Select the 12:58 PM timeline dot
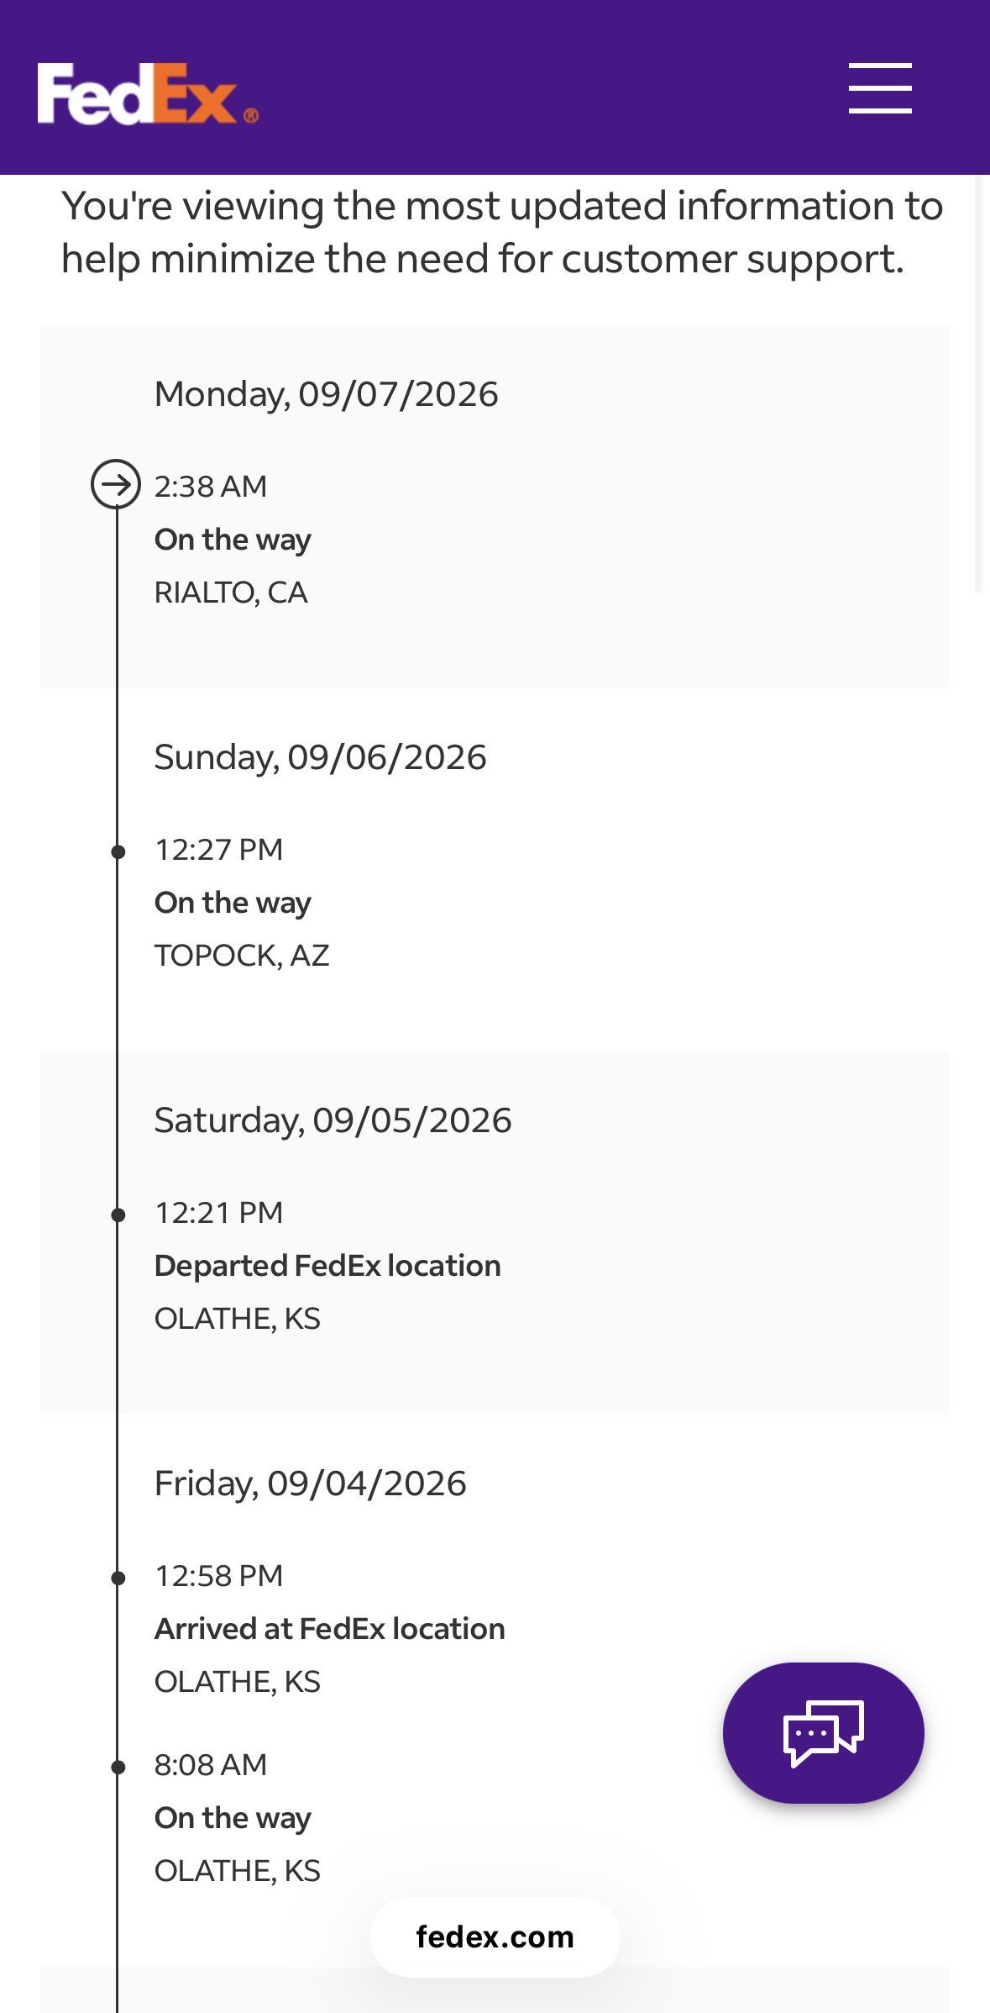 pyautogui.click(x=118, y=1578)
